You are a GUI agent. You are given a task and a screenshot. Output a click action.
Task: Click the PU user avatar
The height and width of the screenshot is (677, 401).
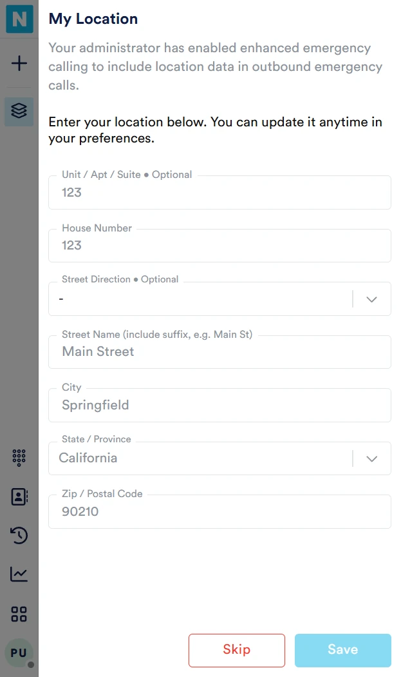pyautogui.click(x=19, y=652)
